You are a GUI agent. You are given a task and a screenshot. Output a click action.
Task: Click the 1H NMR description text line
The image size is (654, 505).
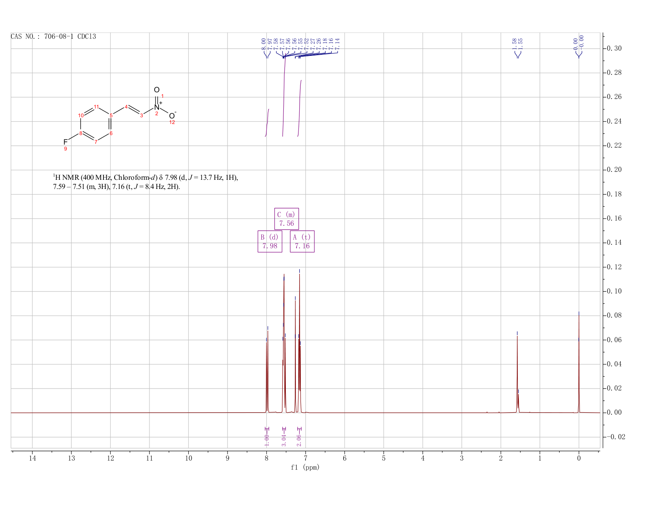[145, 182]
